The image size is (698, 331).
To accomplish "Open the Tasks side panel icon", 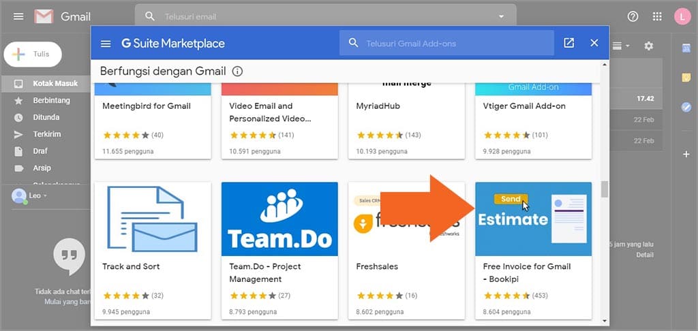I will tap(686, 107).
